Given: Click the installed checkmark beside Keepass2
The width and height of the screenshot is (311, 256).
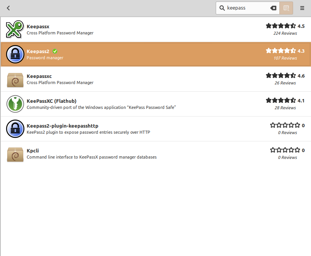Looking at the screenshot, I should coord(55,51).
